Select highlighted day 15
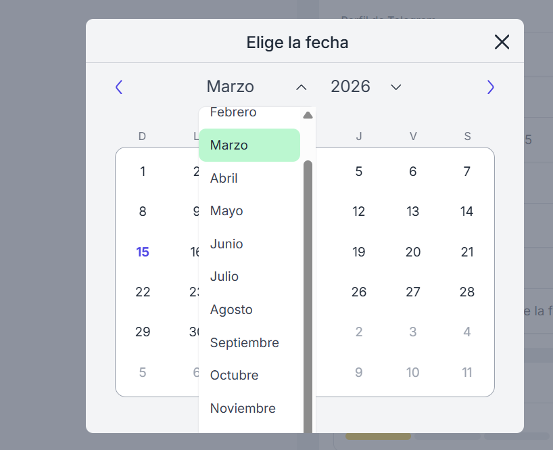The height and width of the screenshot is (450, 553). (143, 252)
